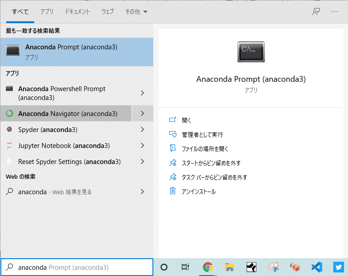Screen dimensions: 348x276
Task: Select Anaconda Powershell Prompt (anaconda3) result
Action: point(66,93)
